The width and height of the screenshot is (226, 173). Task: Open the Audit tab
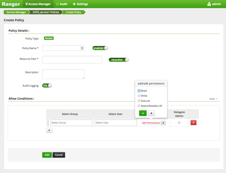(x=61, y=4)
